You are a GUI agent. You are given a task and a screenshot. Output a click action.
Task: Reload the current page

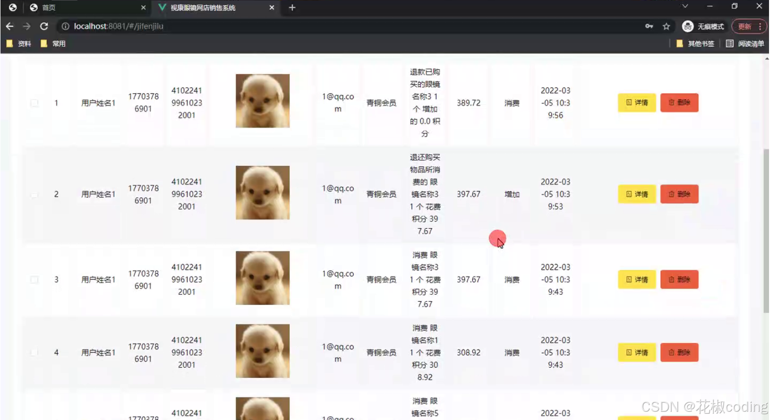[x=44, y=26]
